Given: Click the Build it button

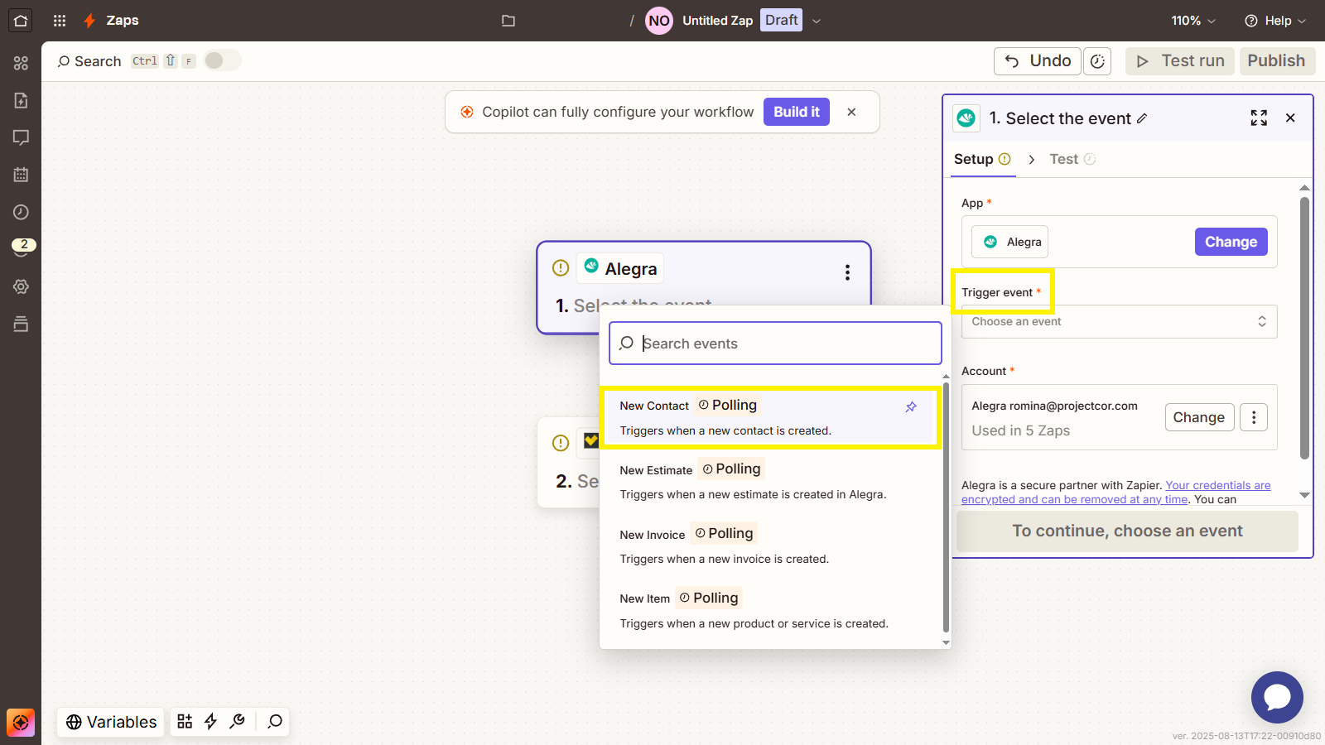Looking at the screenshot, I should (x=797, y=112).
